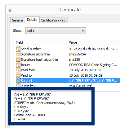The height and width of the screenshot is (128, 120).
Task: Switch to the General tab
Action: pos(18,20)
